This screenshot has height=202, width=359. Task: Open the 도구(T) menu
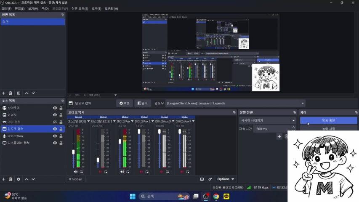pos(96,8)
